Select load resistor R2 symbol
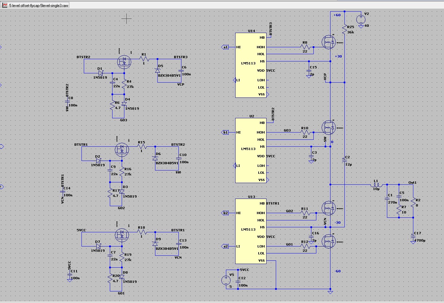 413,202
